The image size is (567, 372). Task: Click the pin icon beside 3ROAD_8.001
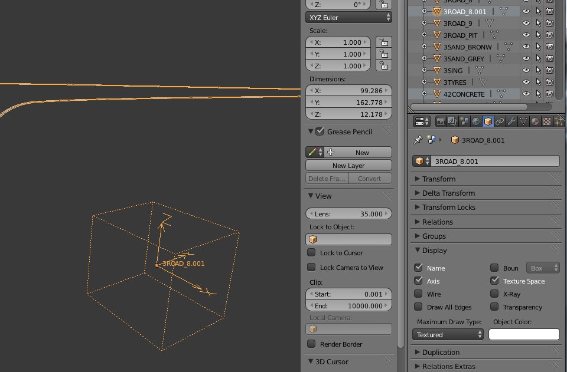click(x=418, y=140)
